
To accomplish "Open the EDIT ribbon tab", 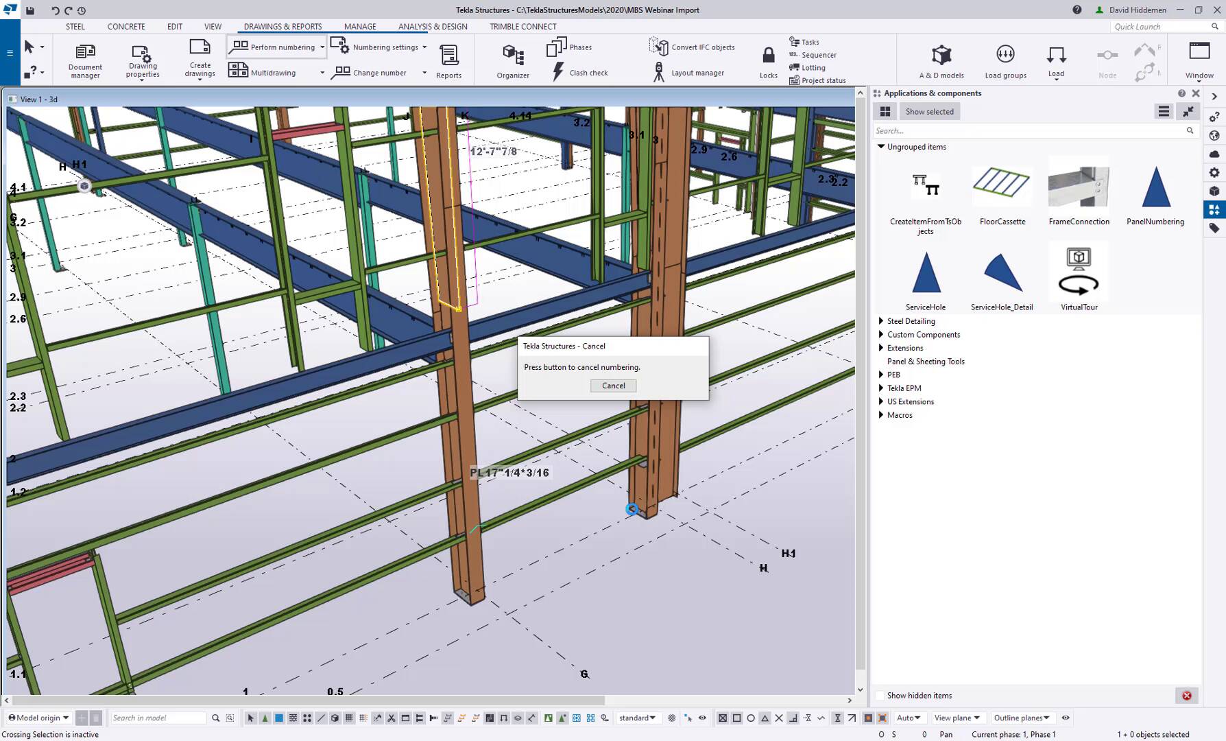I will click(175, 27).
